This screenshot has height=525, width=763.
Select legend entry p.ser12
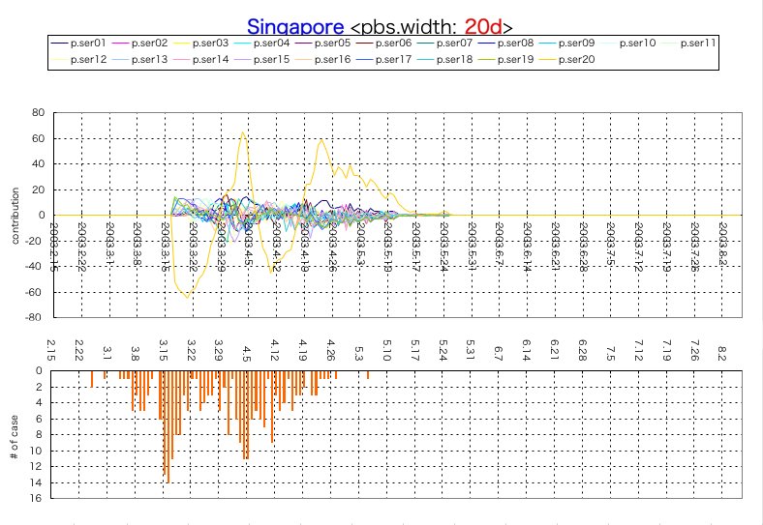click(78, 59)
